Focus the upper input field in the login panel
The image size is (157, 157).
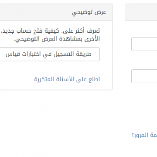tap(144, 44)
